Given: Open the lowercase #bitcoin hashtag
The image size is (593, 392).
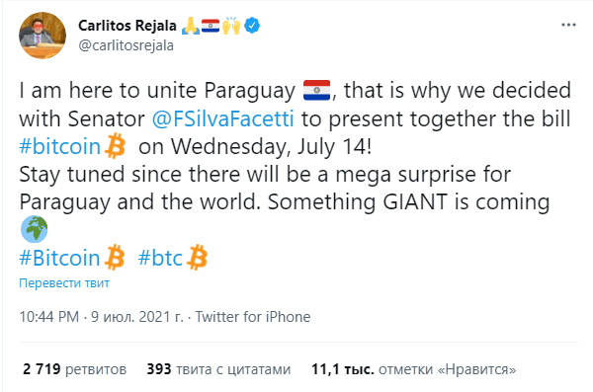Looking at the screenshot, I should click(59, 146).
